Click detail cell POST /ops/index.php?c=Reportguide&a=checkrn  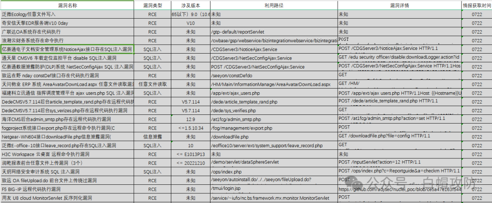[x=400, y=172]
